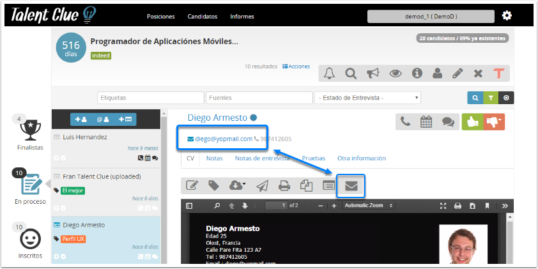Click the eye view icon
Screen dimensions: 538x269
click(x=396, y=73)
